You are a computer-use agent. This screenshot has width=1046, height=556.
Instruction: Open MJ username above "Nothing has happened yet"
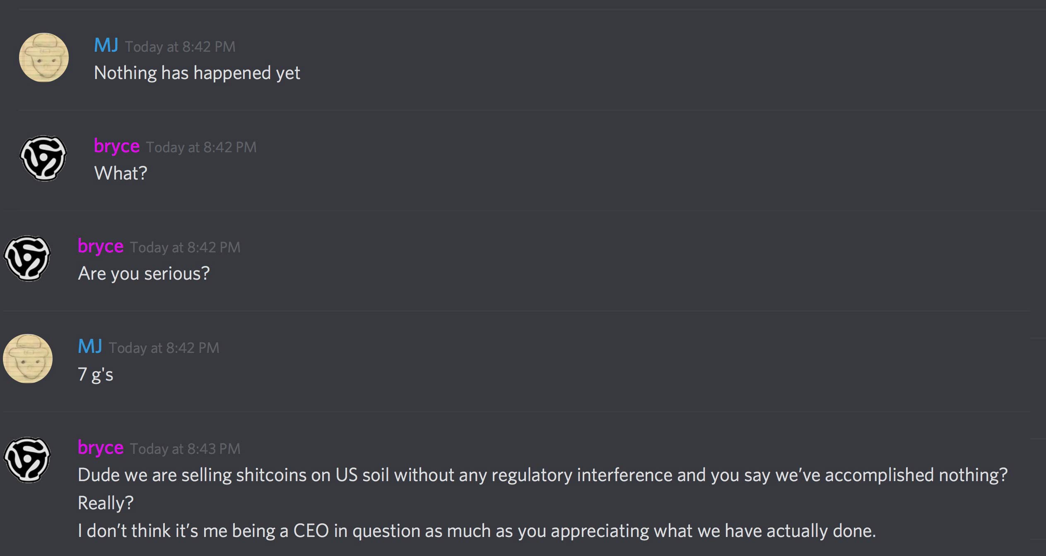[x=106, y=45]
